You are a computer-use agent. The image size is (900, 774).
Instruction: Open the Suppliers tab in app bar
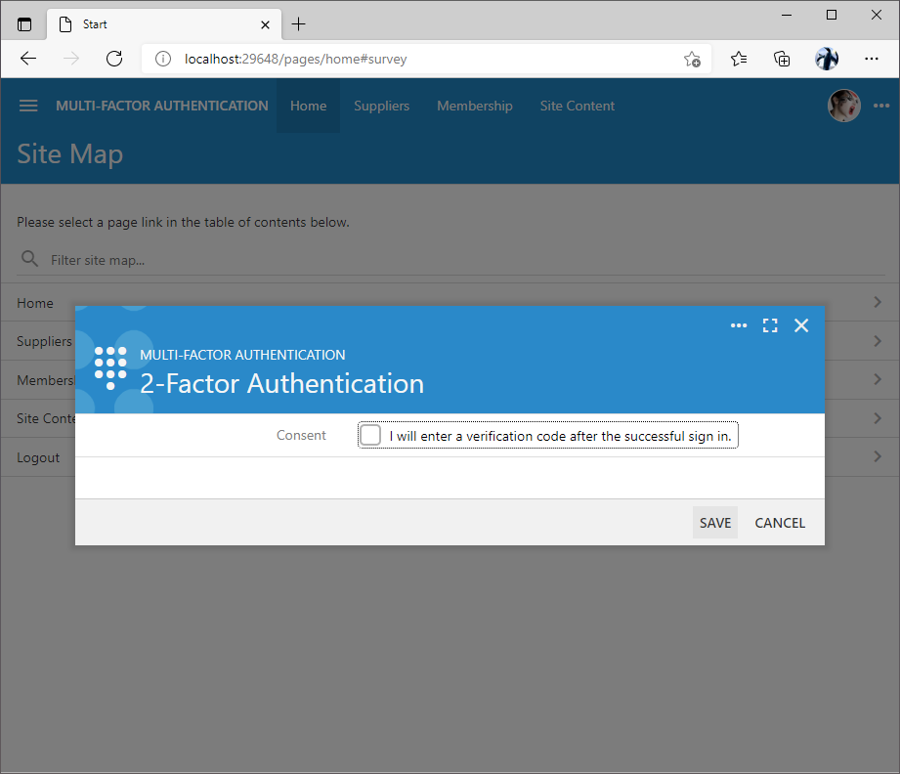coord(382,106)
